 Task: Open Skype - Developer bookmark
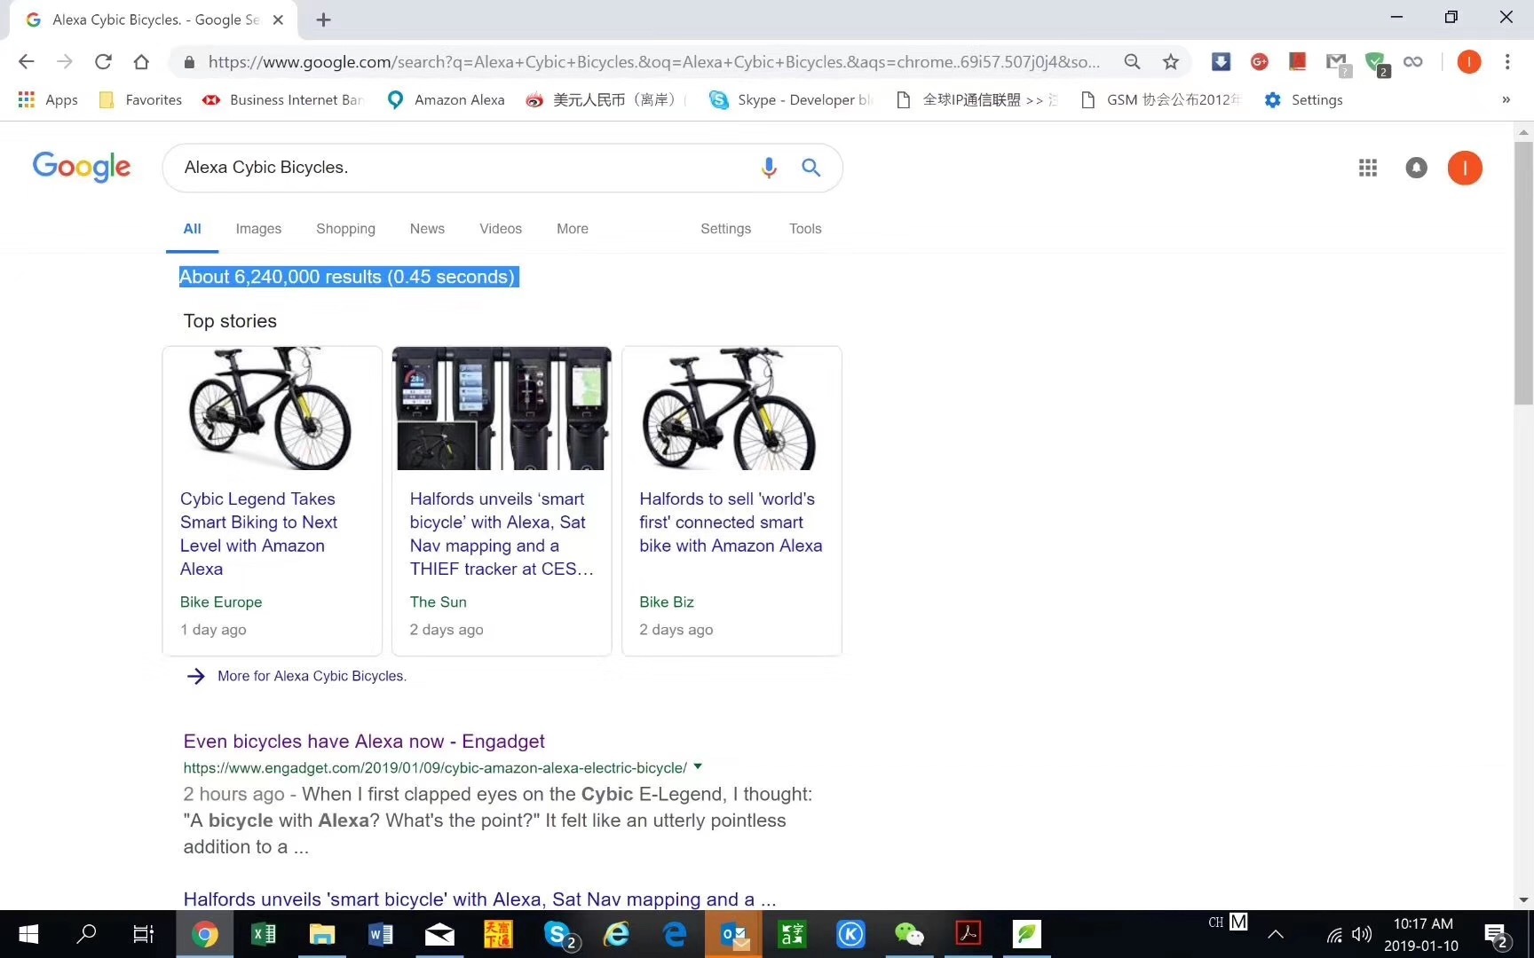[791, 99]
